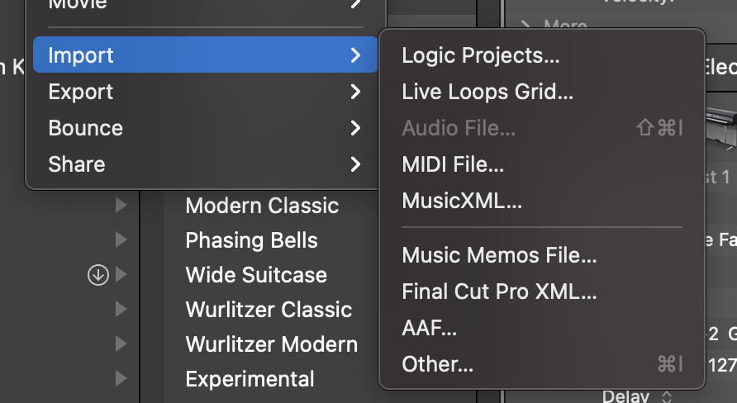
Task: Select MIDI File… in the Import submenu
Action: [452, 164]
